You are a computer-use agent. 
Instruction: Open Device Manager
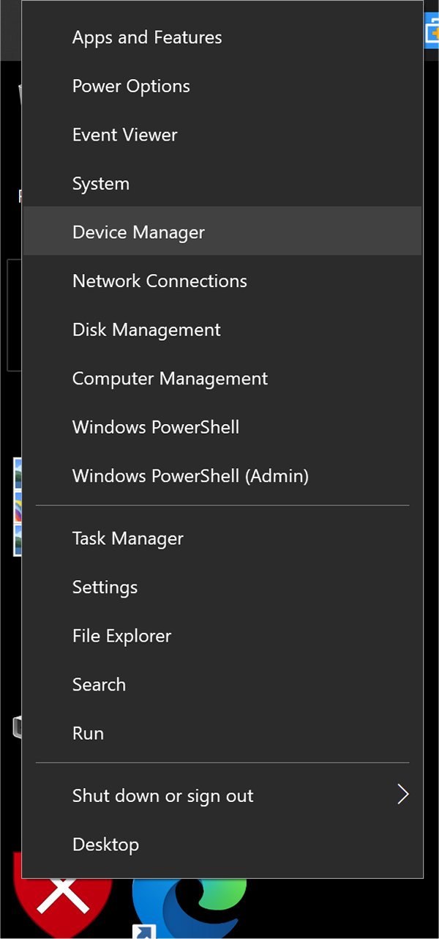[x=138, y=231]
